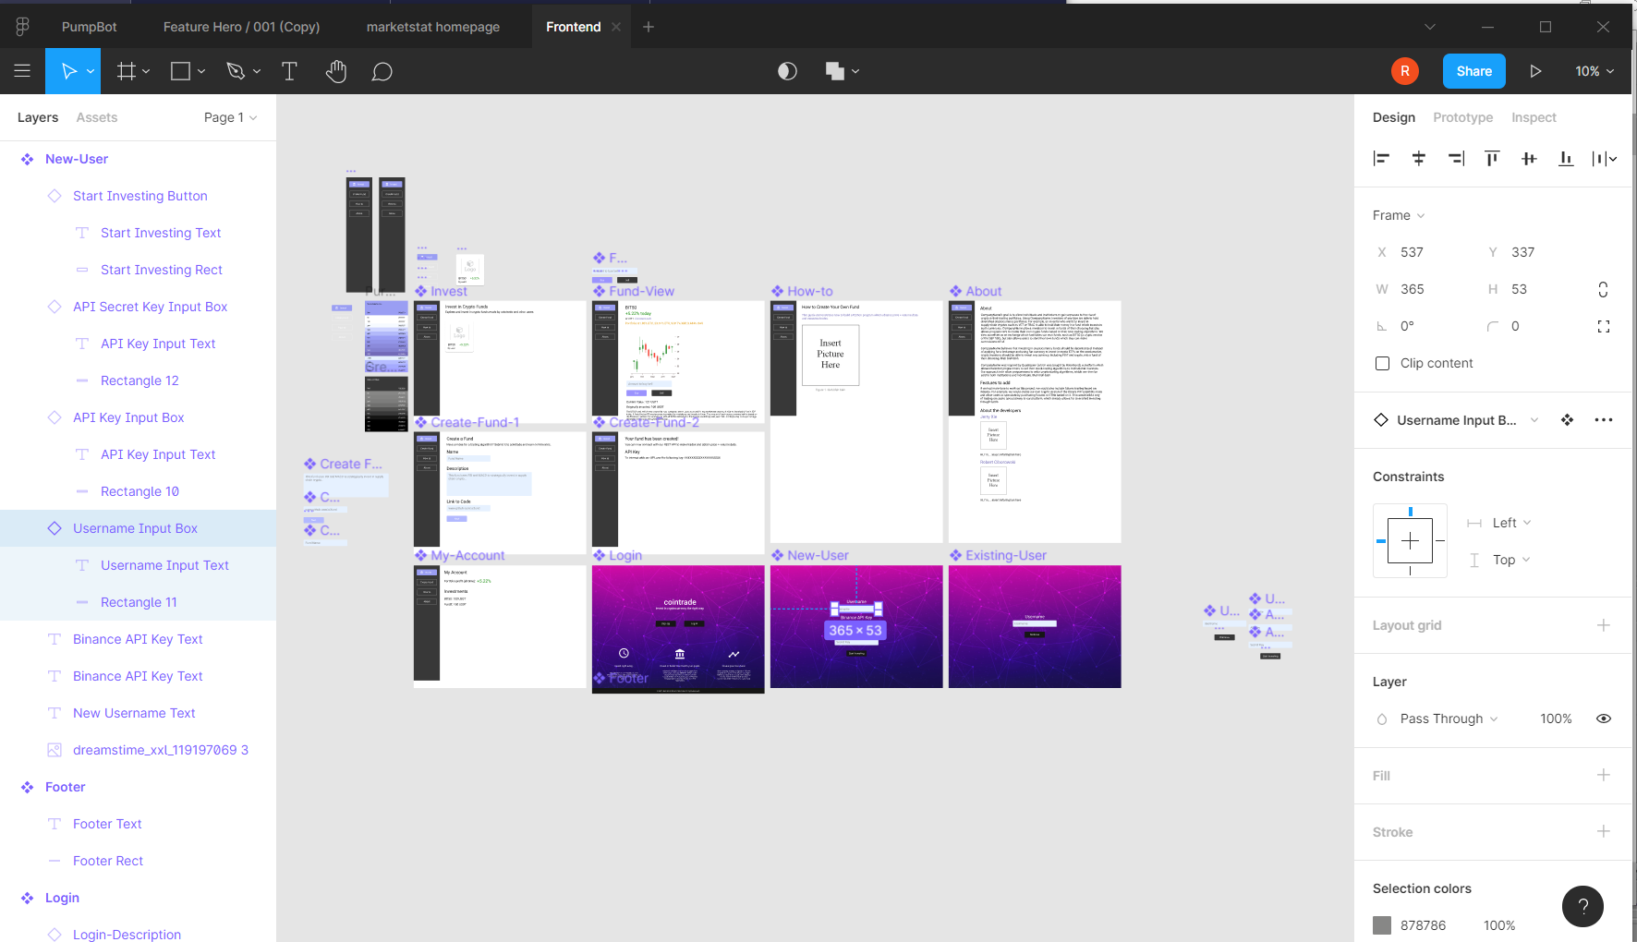The height and width of the screenshot is (942, 1637).
Task: Open the help question mark button
Action: (1582, 906)
